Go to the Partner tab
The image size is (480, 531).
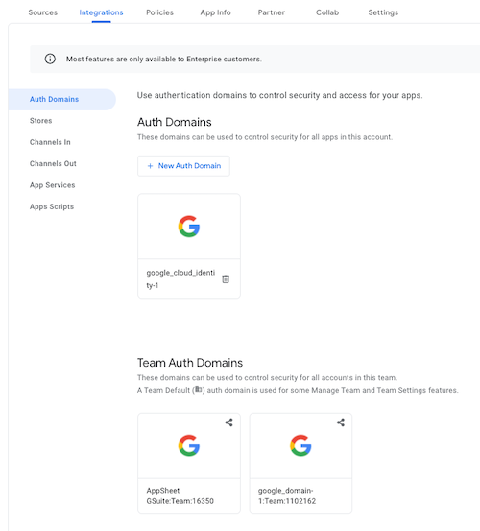(x=272, y=12)
